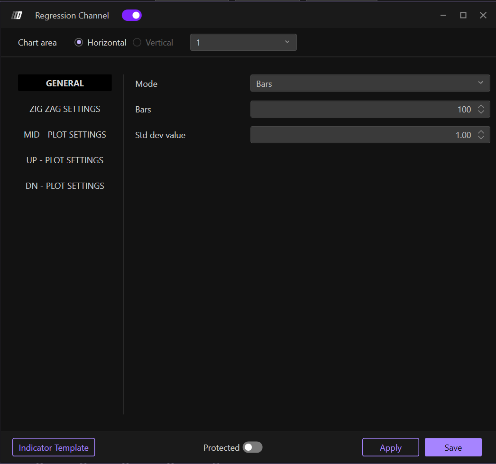
Task: Select the Vertical chart area option
Action: (x=137, y=43)
